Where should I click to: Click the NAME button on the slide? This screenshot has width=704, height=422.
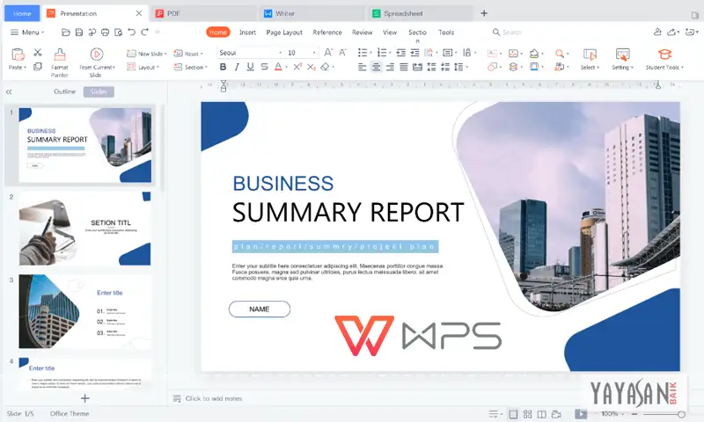[x=260, y=309]
